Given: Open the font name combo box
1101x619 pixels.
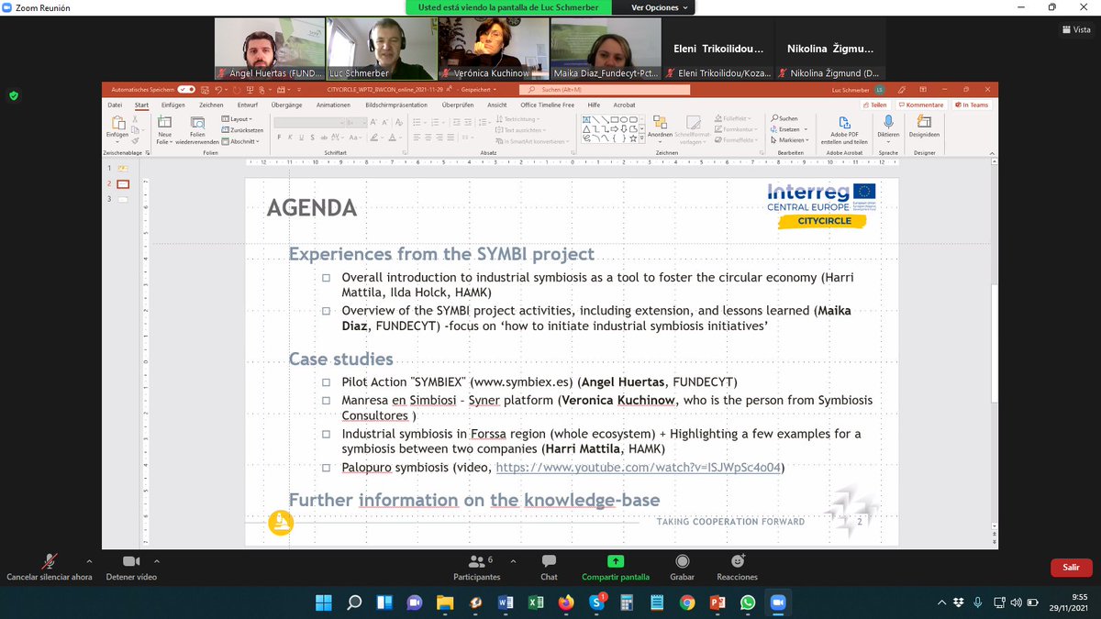Looking at the screenshot, I should click(x=308, y=122).
